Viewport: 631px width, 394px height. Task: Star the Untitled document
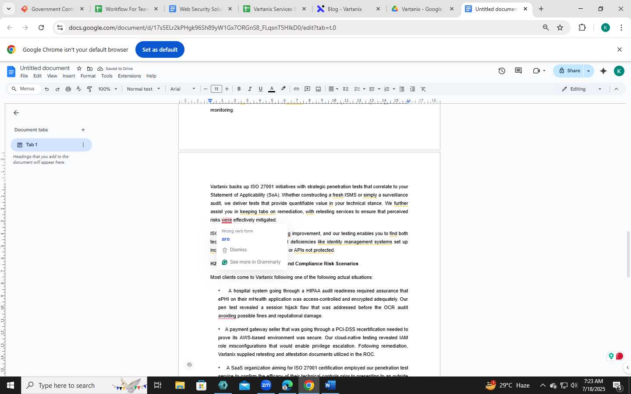coord(79,68)
